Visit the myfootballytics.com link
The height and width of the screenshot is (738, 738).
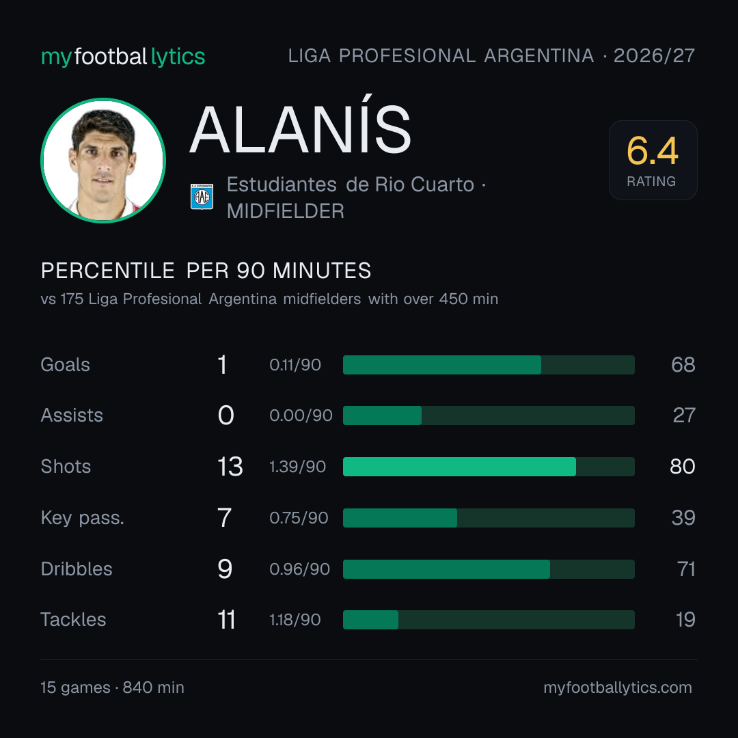[x=618, y=687]
